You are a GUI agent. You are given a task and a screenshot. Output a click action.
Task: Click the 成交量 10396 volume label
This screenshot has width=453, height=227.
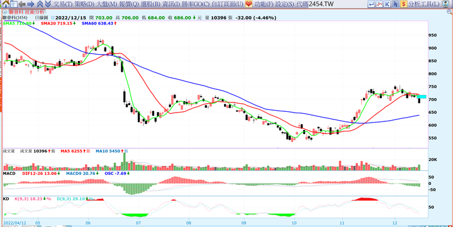(38, 151)
